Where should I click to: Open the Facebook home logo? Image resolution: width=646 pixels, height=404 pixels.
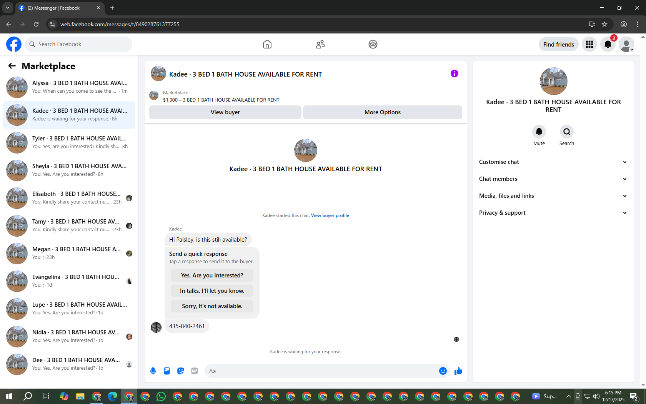pos(14,44)
